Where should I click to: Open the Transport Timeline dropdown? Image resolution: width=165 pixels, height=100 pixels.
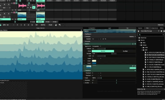pos(132,36)
